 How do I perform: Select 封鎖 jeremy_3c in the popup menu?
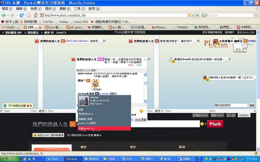coord(104,128)
